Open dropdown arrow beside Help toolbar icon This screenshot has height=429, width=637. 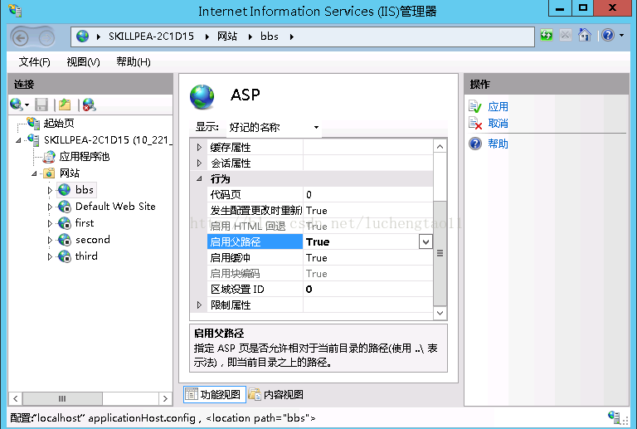621,36
